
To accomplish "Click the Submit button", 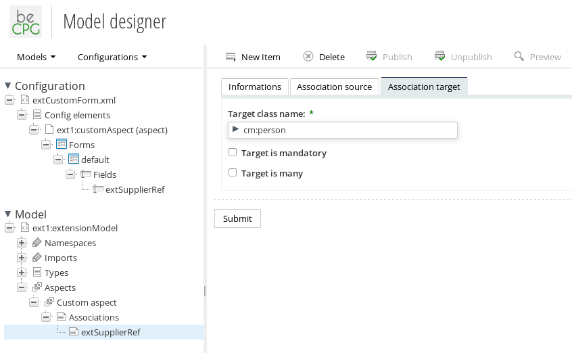I will 237,218.
